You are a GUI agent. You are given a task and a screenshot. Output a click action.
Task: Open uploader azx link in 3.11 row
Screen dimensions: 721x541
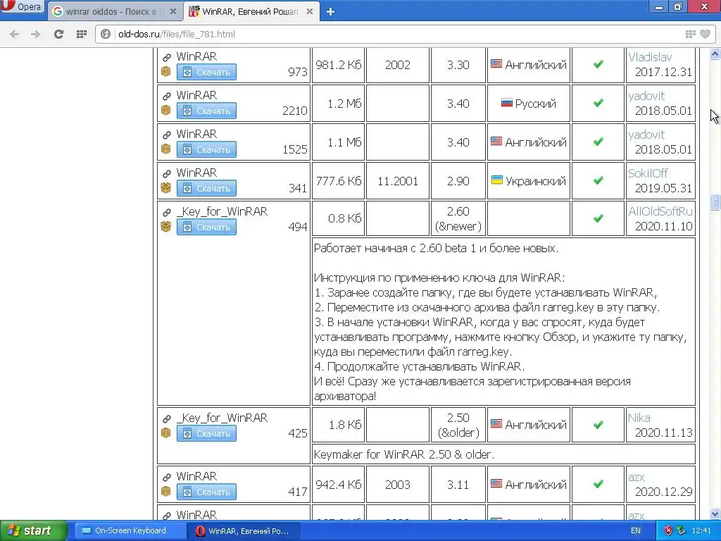point(637,477)
